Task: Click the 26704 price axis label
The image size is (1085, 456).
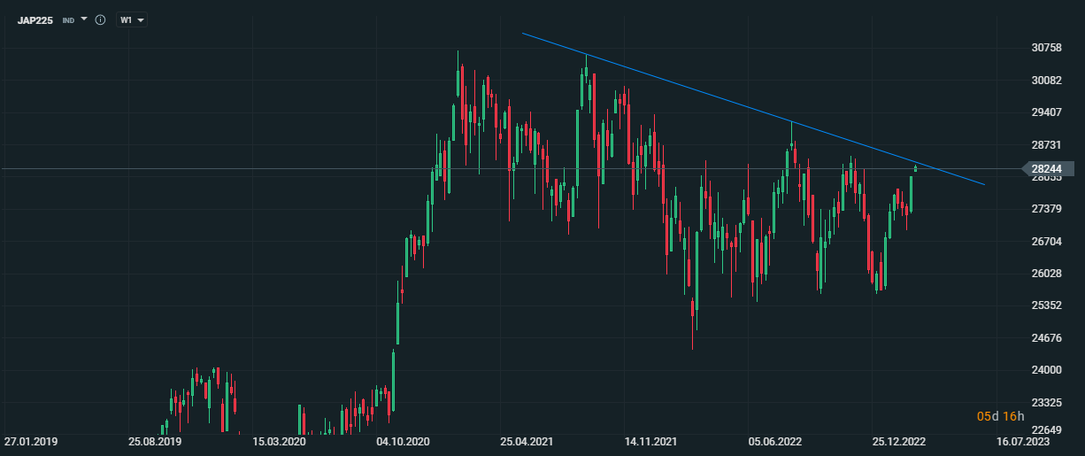Action: point(1047,241)
